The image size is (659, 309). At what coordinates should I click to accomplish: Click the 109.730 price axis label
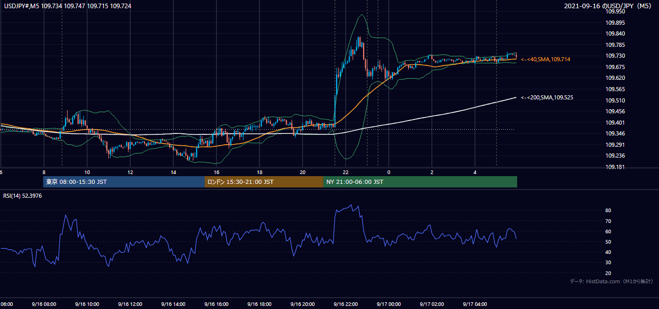(x=615, y=56)
